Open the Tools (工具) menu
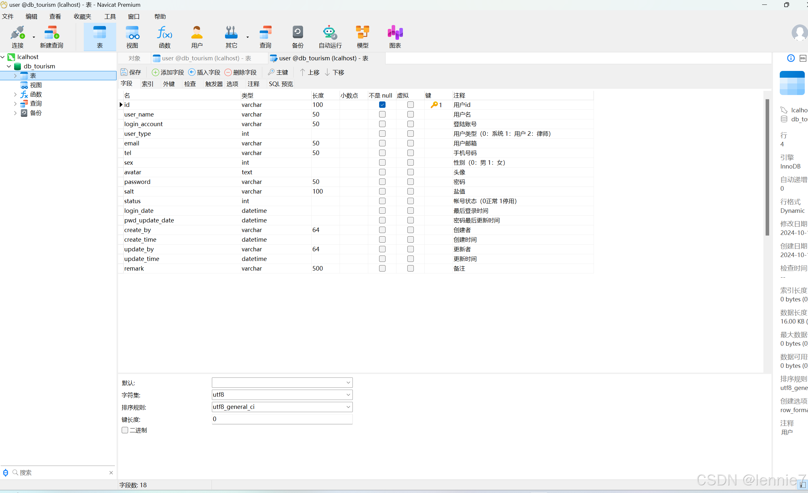The height and width of the screenshot is (493, 808). (110, 16)
